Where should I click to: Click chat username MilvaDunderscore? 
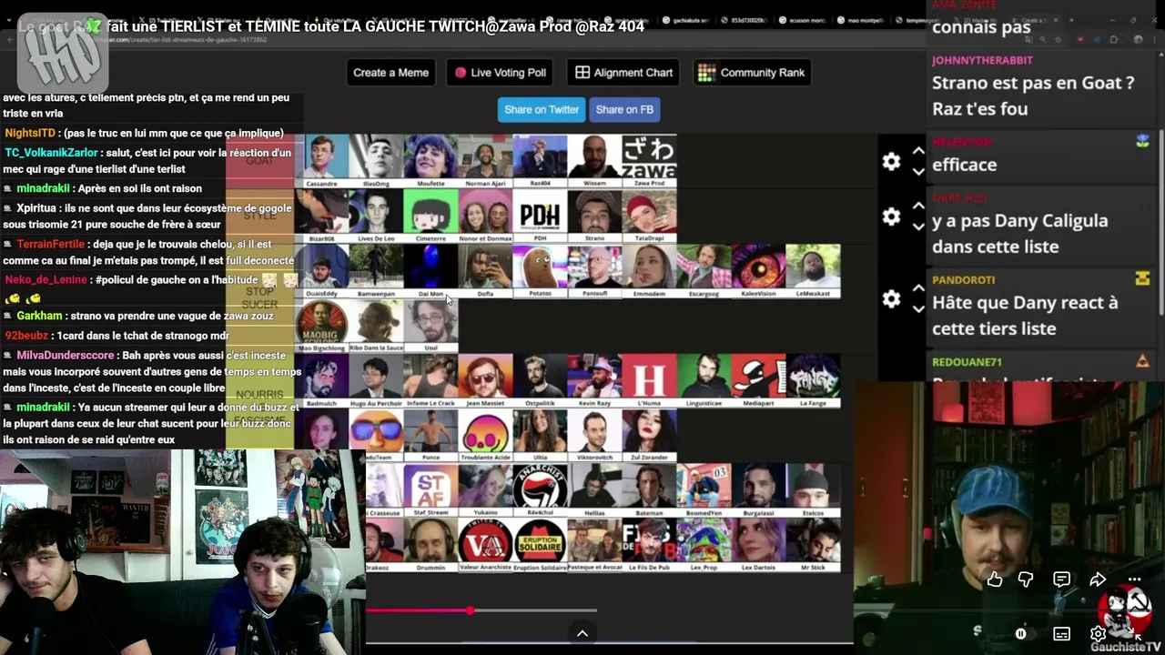pyautogui.click(x=65, y=356)
